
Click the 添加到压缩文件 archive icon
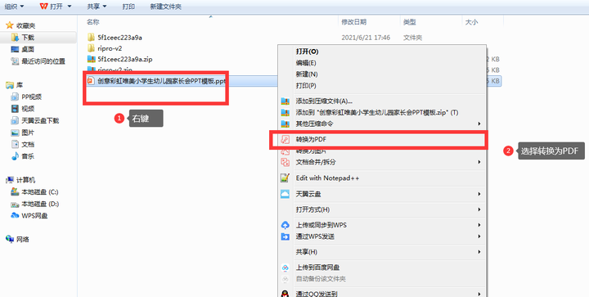tap(286, 101)
